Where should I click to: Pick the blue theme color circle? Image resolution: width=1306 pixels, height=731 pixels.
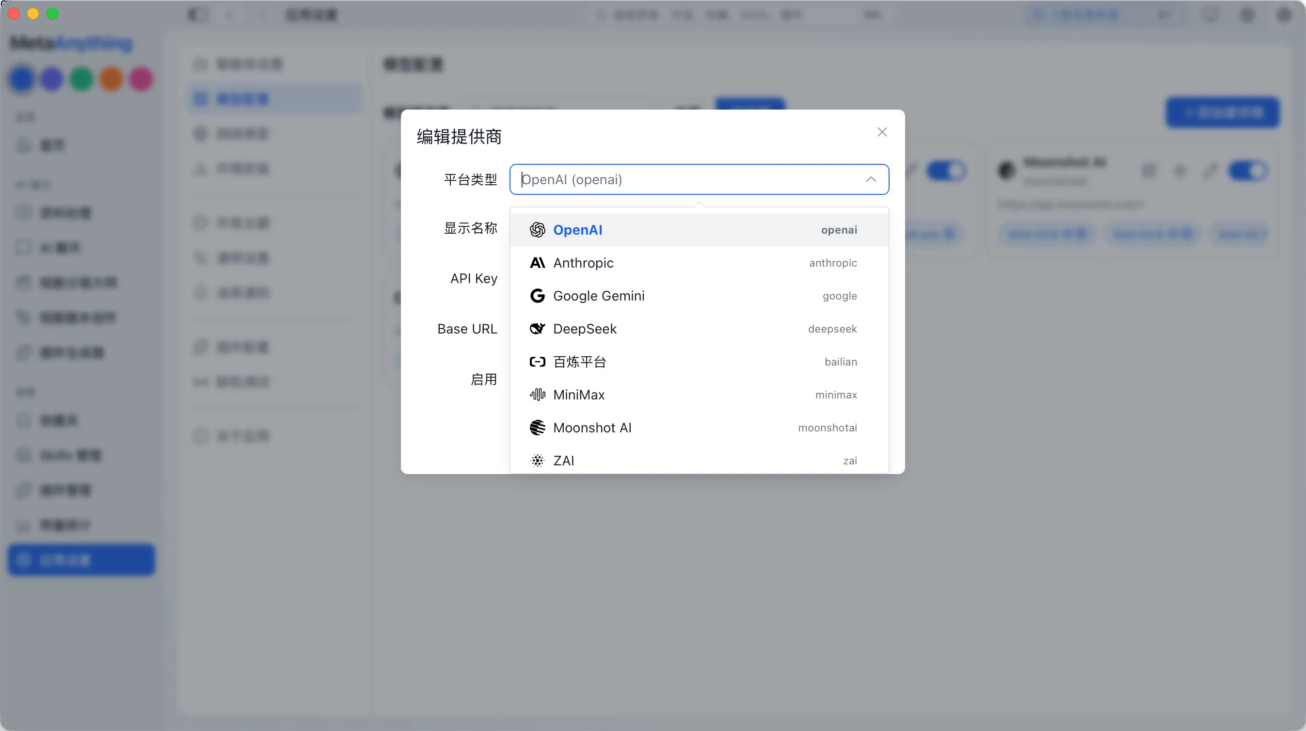(x=22, y=79)
